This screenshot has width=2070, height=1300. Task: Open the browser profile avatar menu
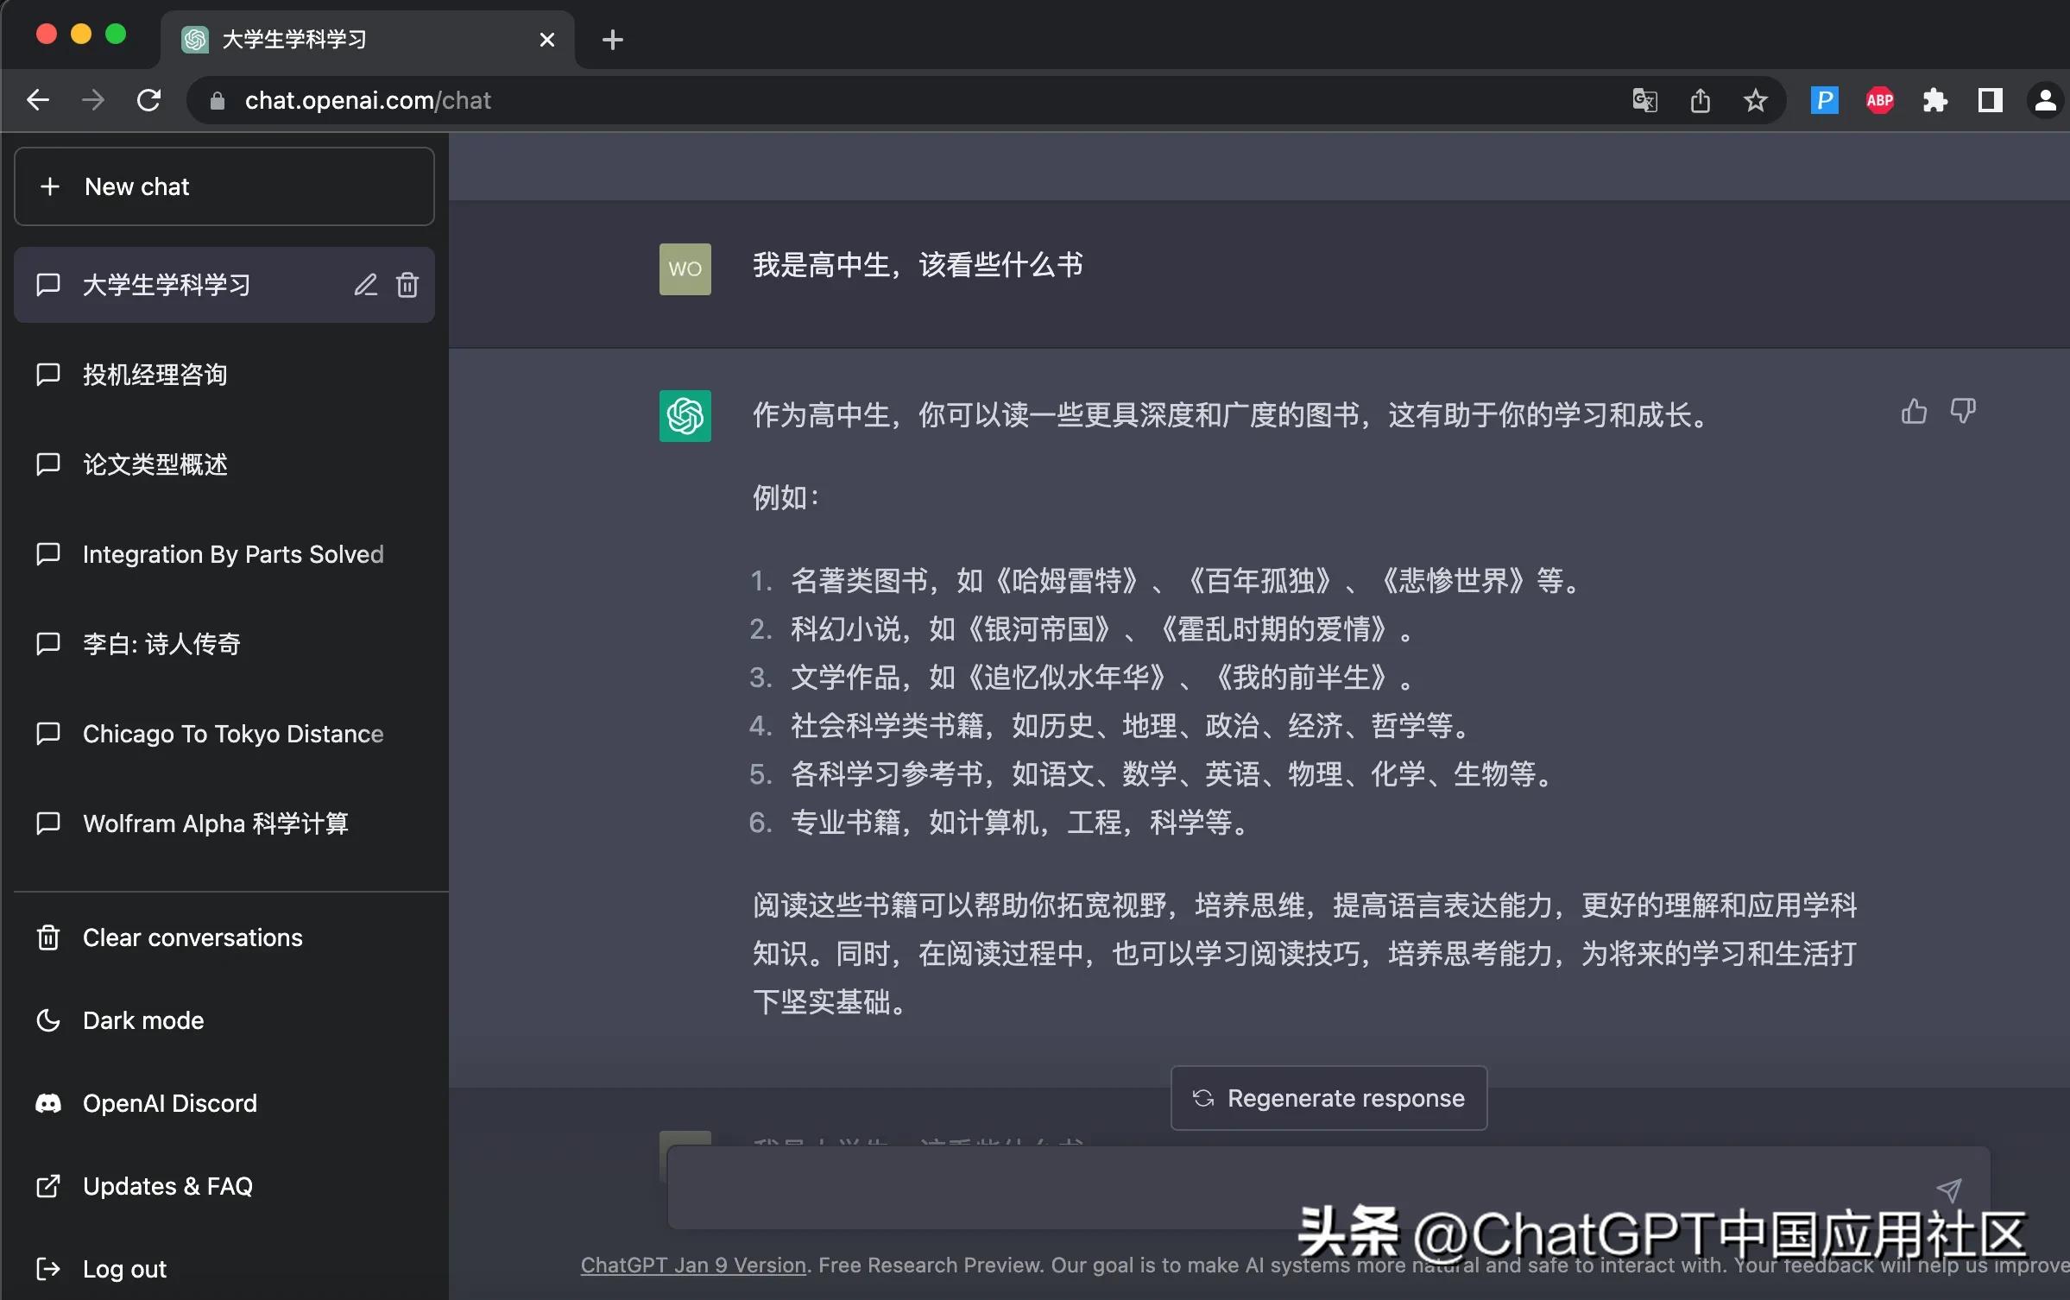tap(2045, 100)
